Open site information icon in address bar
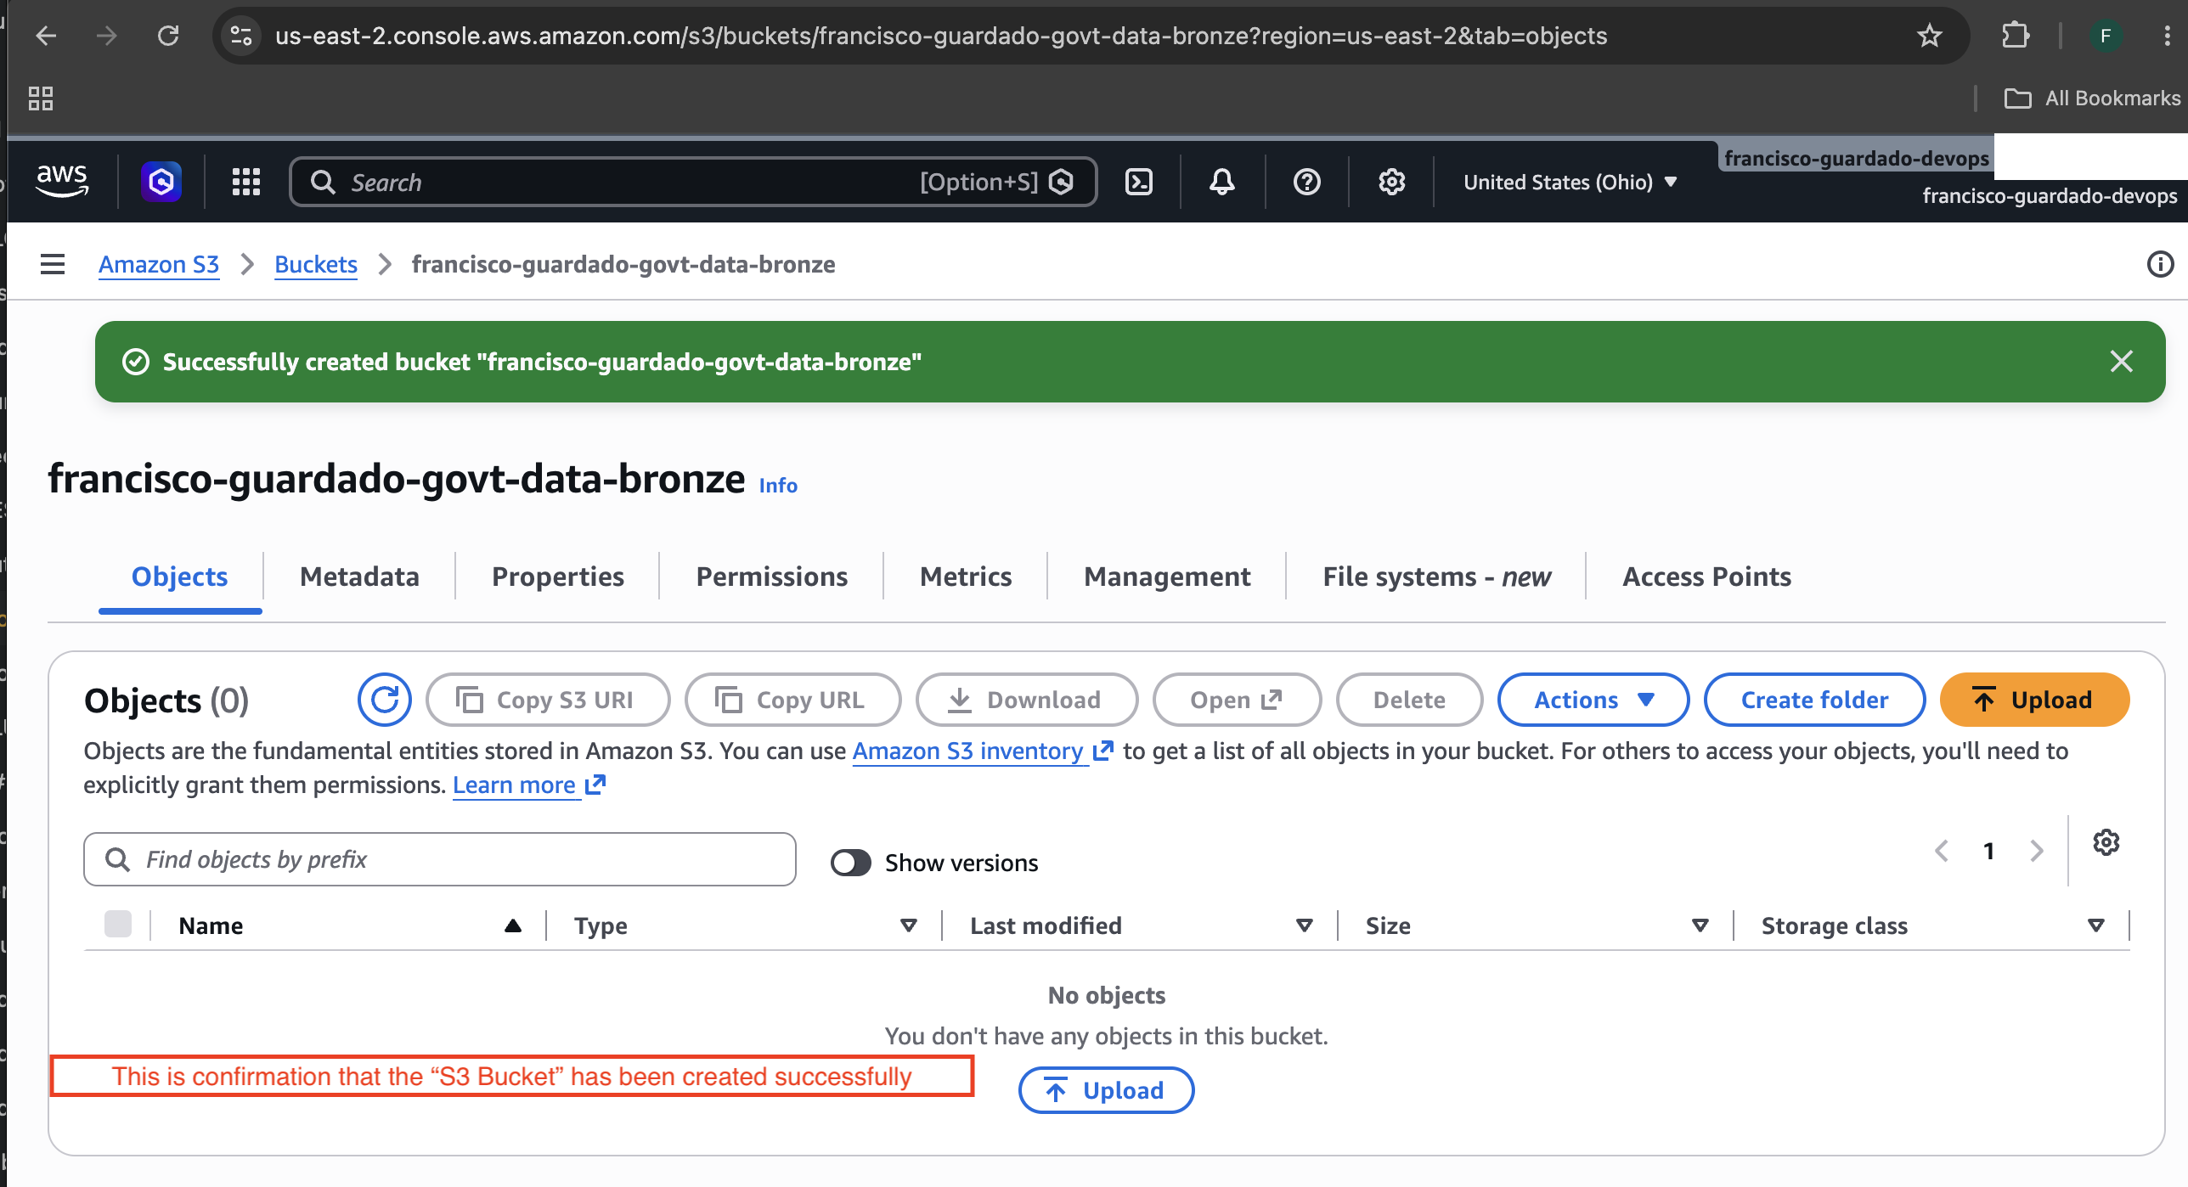Image resolution: width=2188 pixels, height=1187 pixels. (241, 36)
